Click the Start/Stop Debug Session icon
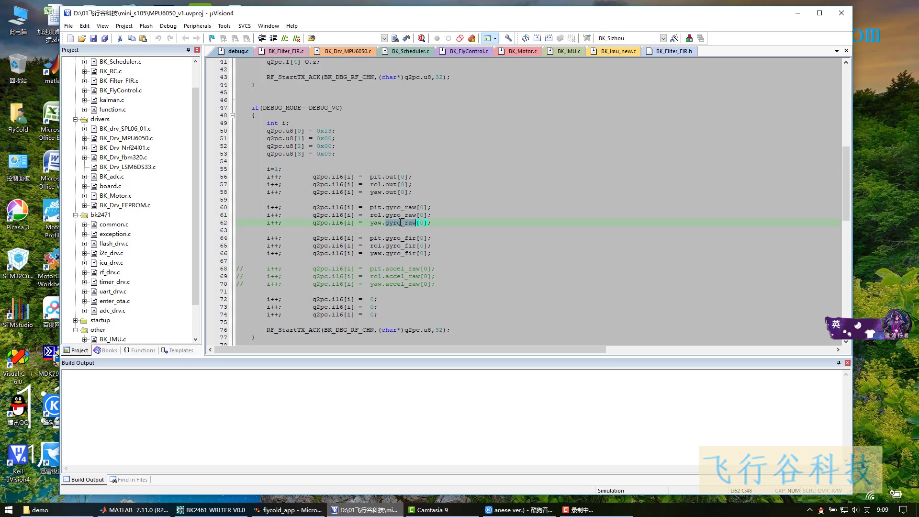This screenshot has height=517, width=919. (421, 38)
